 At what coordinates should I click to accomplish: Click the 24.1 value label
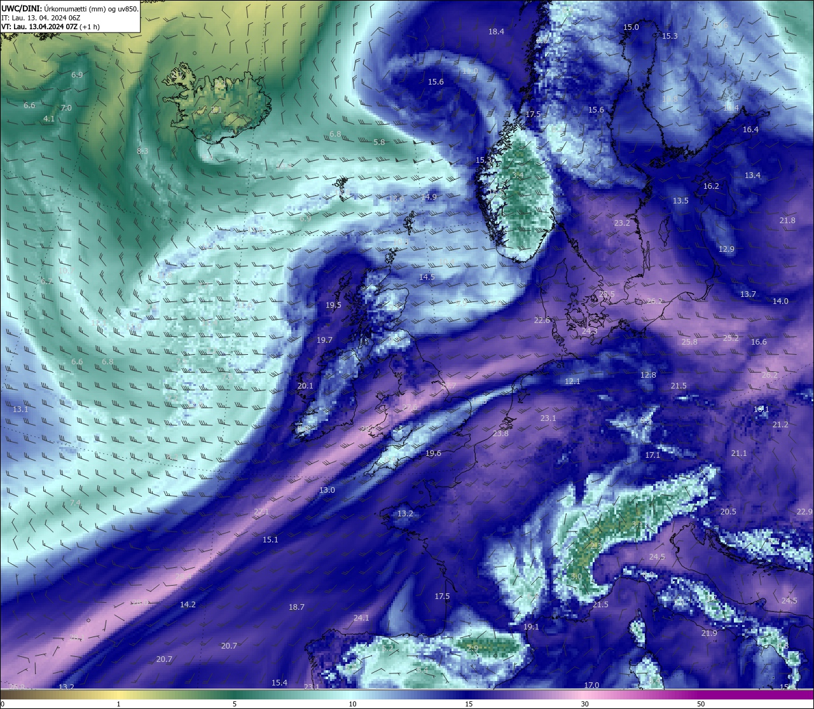coord(361,618)
